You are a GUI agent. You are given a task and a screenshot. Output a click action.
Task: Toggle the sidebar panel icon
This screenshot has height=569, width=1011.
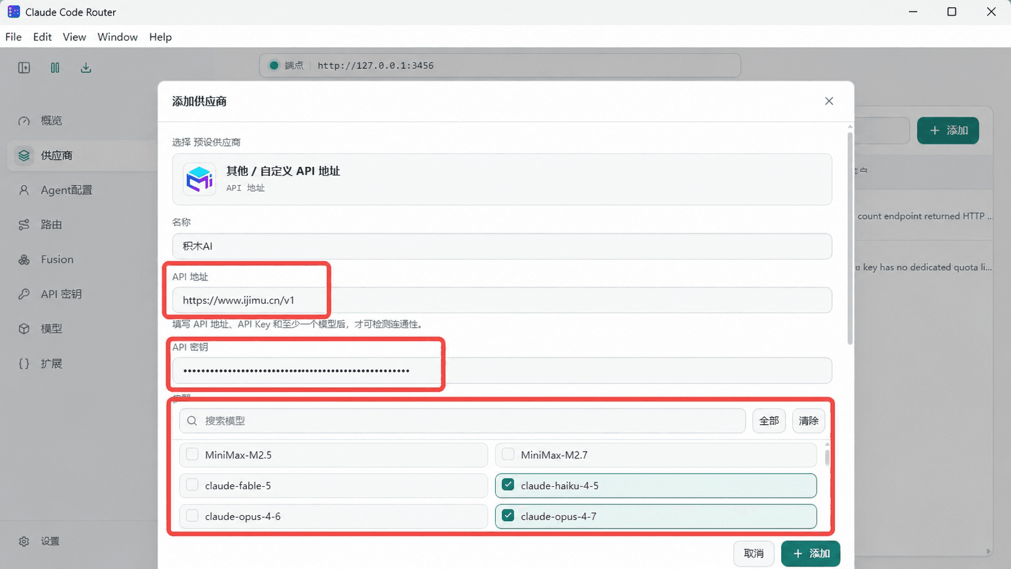24,68
